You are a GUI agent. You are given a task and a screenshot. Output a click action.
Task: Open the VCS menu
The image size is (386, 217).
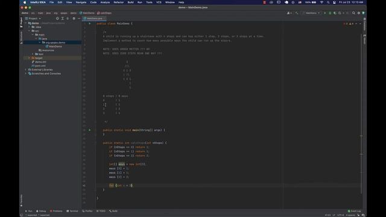point(159,2)
